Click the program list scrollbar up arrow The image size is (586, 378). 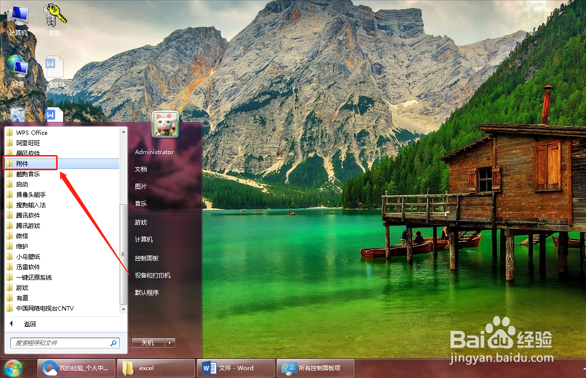123,131
